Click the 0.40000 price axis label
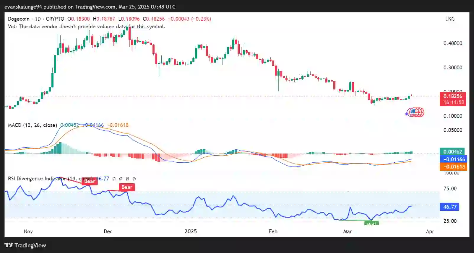 tap(453, 43)
